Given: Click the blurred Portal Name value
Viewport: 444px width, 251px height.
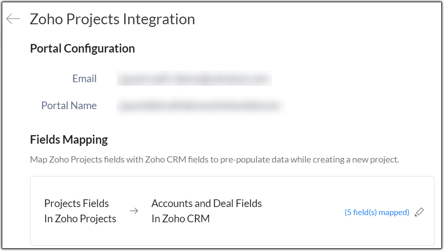Looking at the screenshot, I should [x=199, y=106].
